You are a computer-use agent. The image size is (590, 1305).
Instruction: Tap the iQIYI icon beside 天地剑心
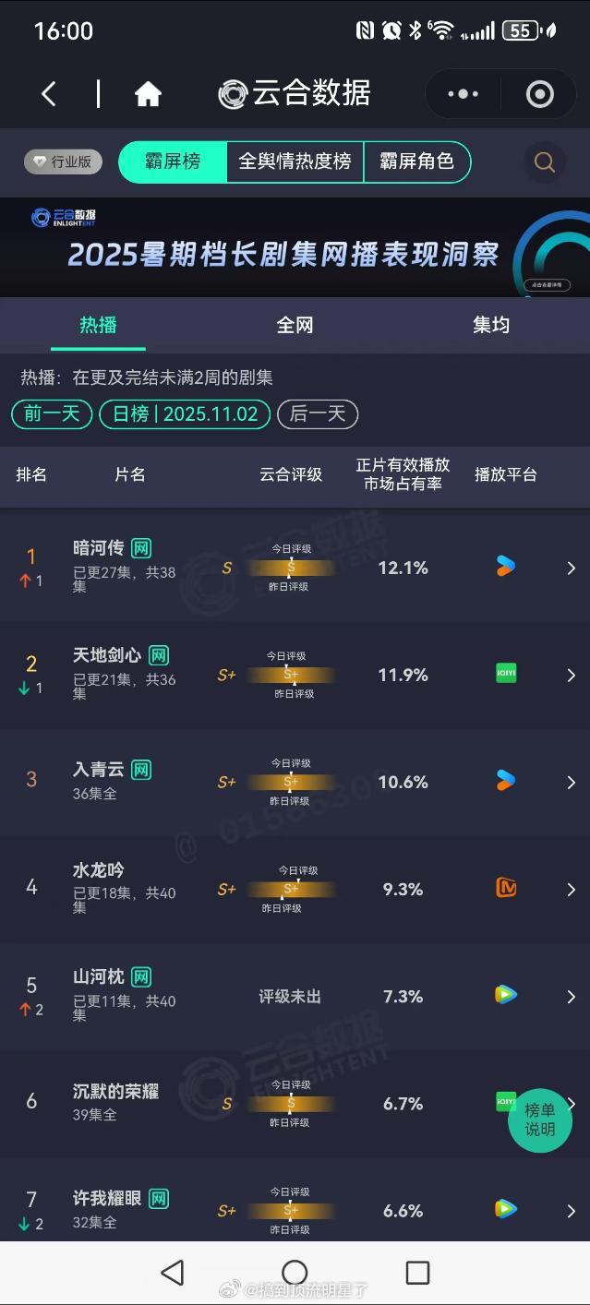coord(505,675)
